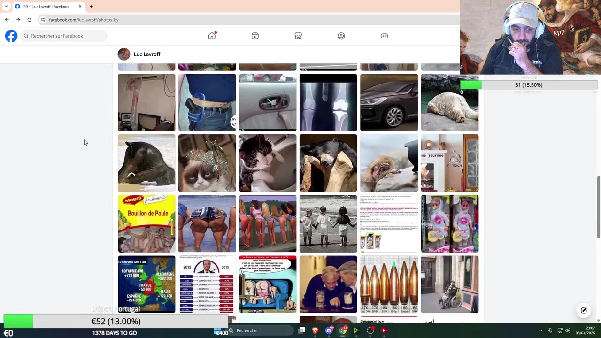The width and height of the screenshot is (601, 338).
Task: Open the 2012 versus 2015 comparison photo
Action: click(207, 284)
